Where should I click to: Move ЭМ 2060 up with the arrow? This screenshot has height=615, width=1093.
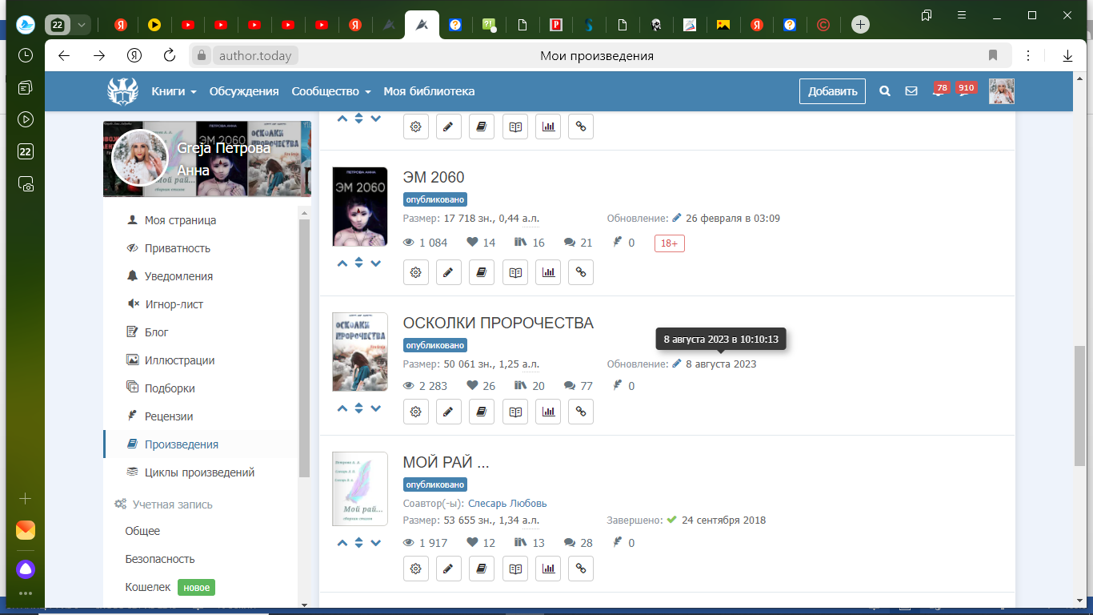(x=342, y=263)
